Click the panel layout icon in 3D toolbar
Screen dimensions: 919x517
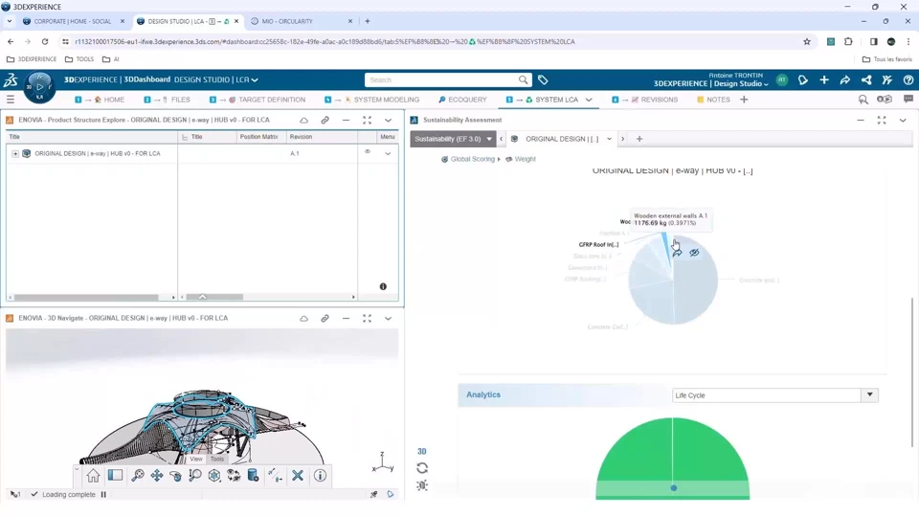pos(115,476)
